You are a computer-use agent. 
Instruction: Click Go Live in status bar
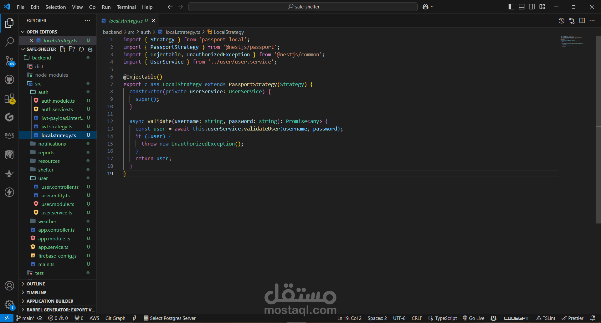tap(474, 318)
